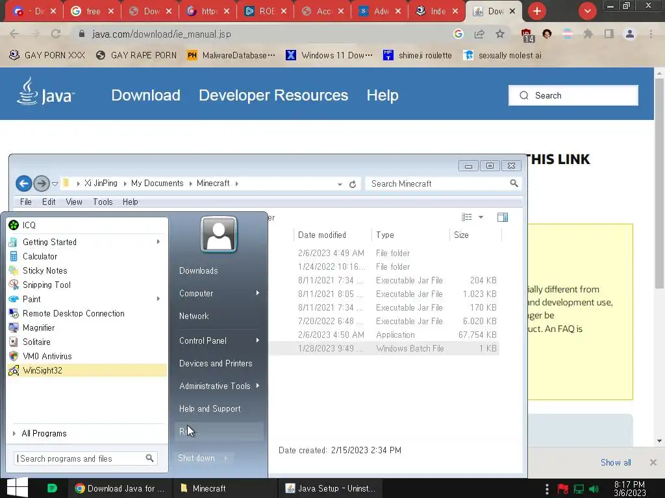The width and height of the screenshot is (665, 498).
Task: Open Help and Support
Action: 210,409
